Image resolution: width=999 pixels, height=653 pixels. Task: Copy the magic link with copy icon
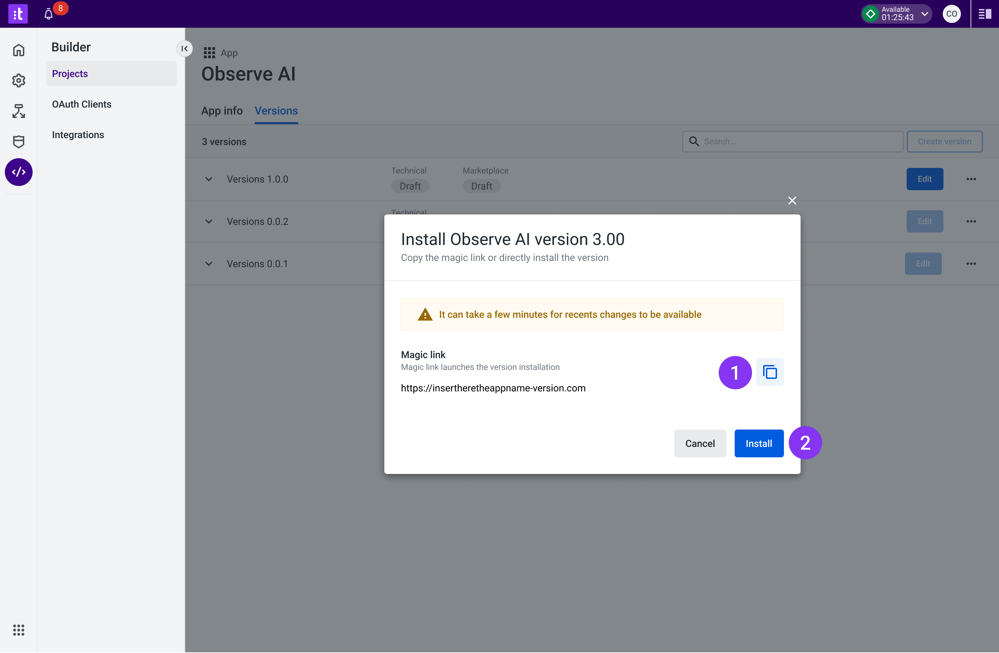pos(769,372)
